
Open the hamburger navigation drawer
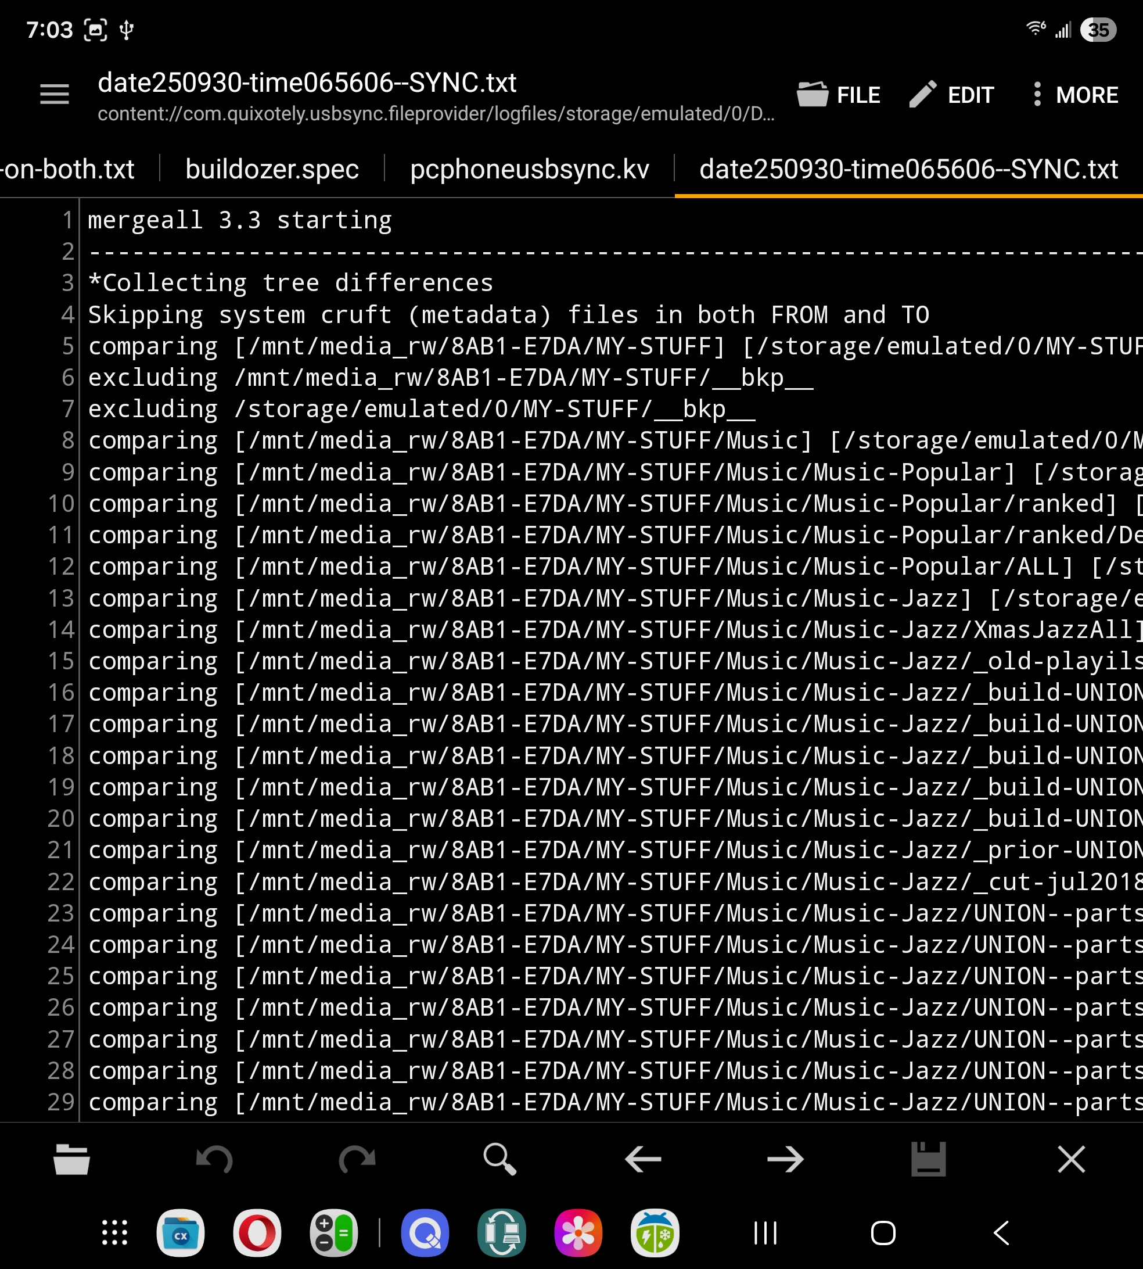55,95
